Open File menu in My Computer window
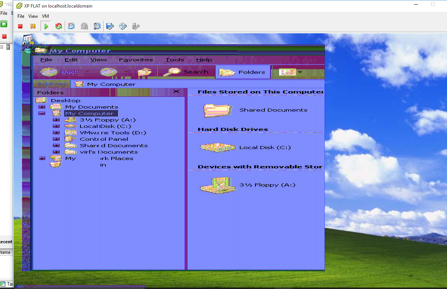 click(46, 60)
